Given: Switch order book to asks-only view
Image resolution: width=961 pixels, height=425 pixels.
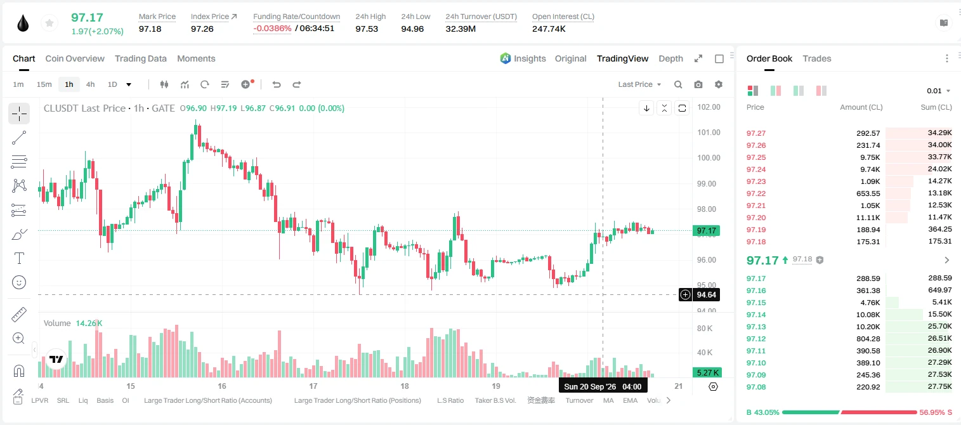Looking at the screenshot, I should (x=821, y=91).
